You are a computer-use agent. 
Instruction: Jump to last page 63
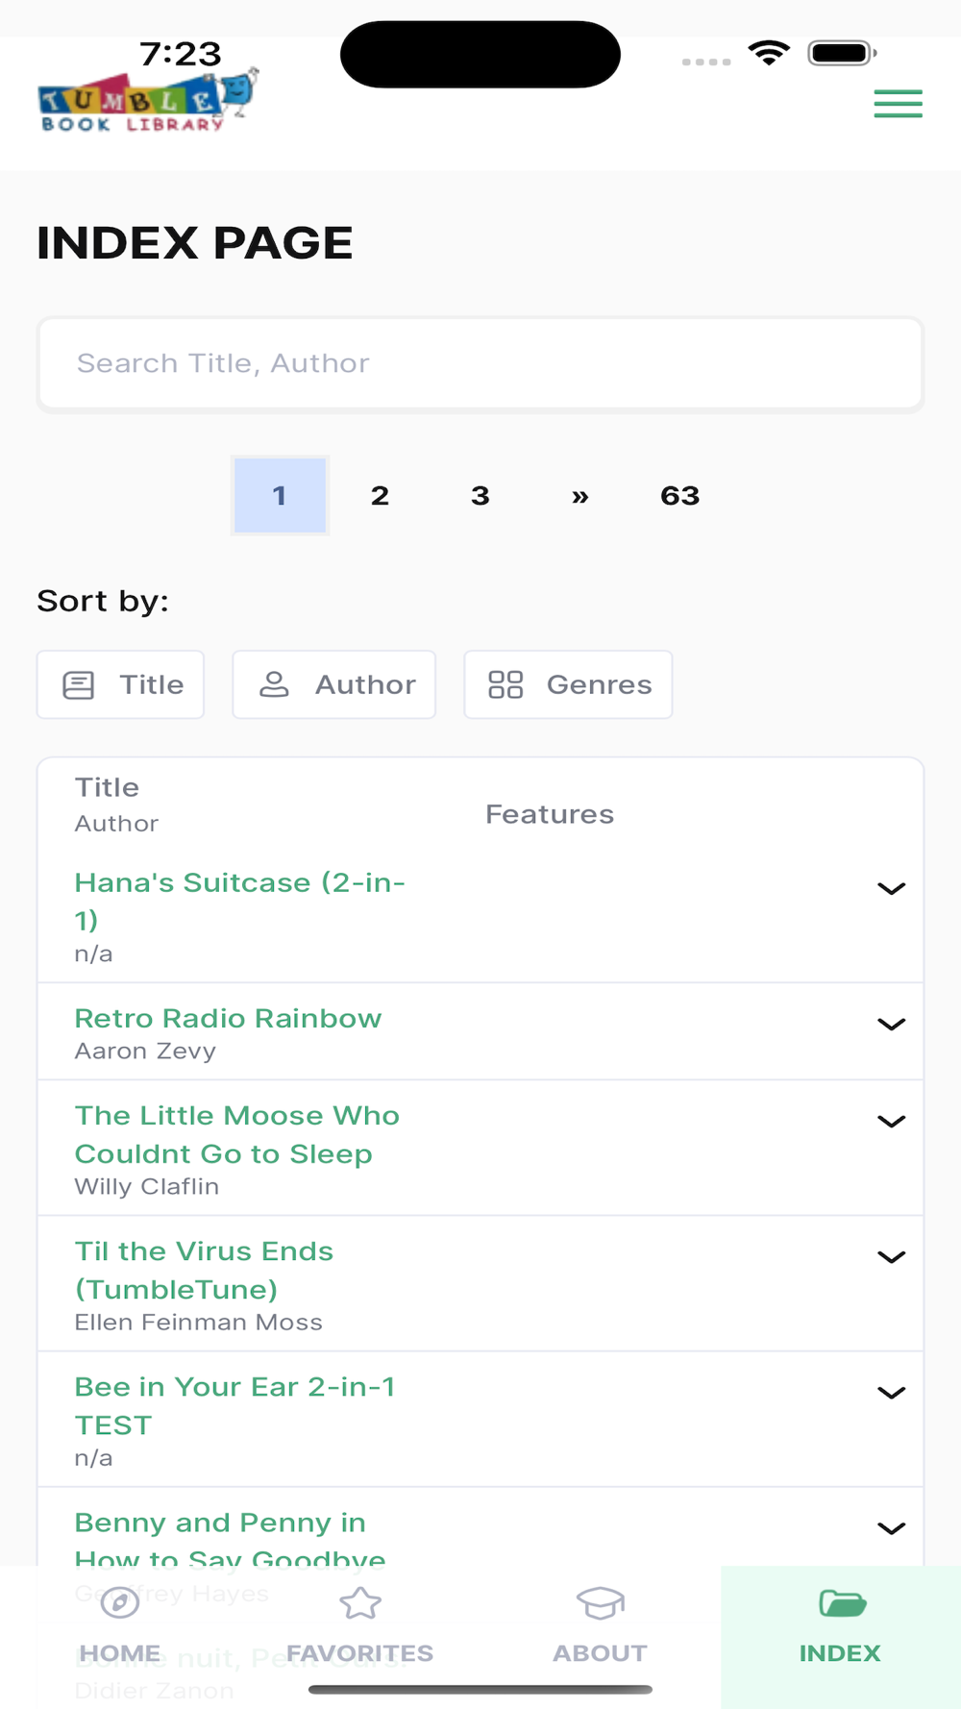(x=679, y=496)
